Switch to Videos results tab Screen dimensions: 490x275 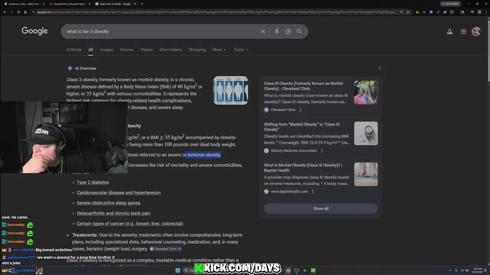pos(147,50)
